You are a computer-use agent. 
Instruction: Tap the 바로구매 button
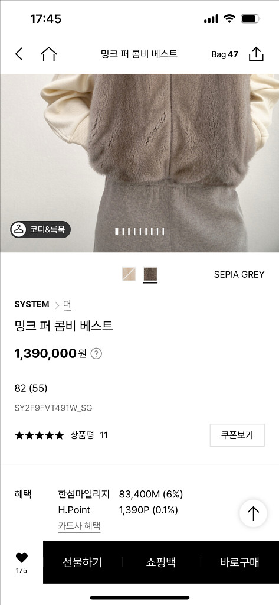pos(239,562)
